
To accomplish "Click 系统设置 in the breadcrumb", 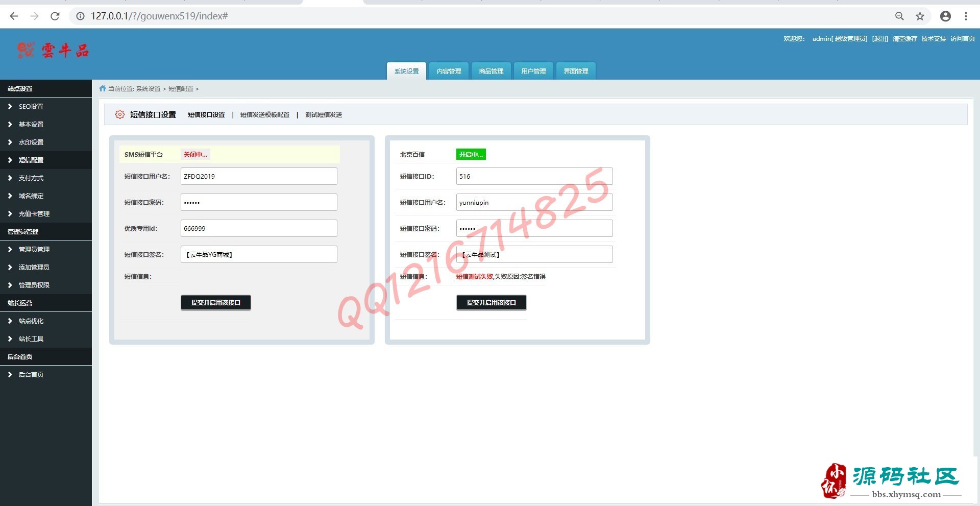I will click(x=148, y=89).
